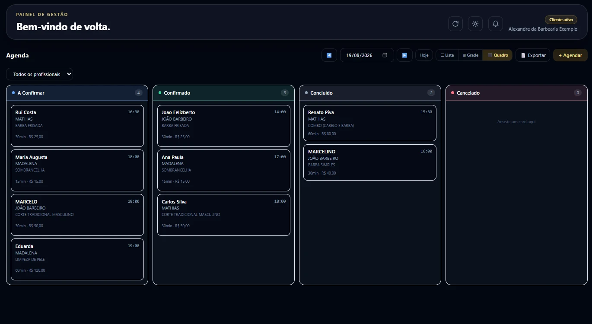The height and width of the screenshot is (324, 592).
Task: Jump to today with Hoje button
Action: pyautogui.click(x=424, y=55)
